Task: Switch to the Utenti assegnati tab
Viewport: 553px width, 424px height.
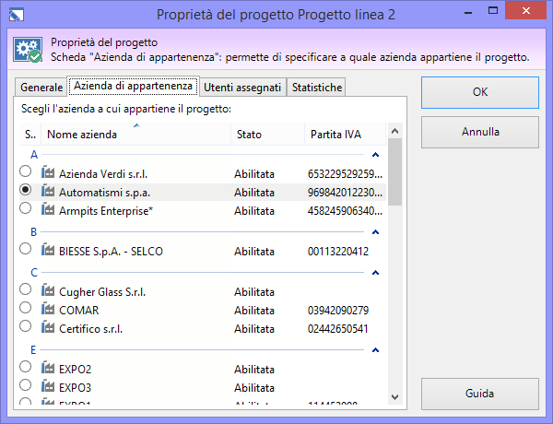Action: coord(242,88)
